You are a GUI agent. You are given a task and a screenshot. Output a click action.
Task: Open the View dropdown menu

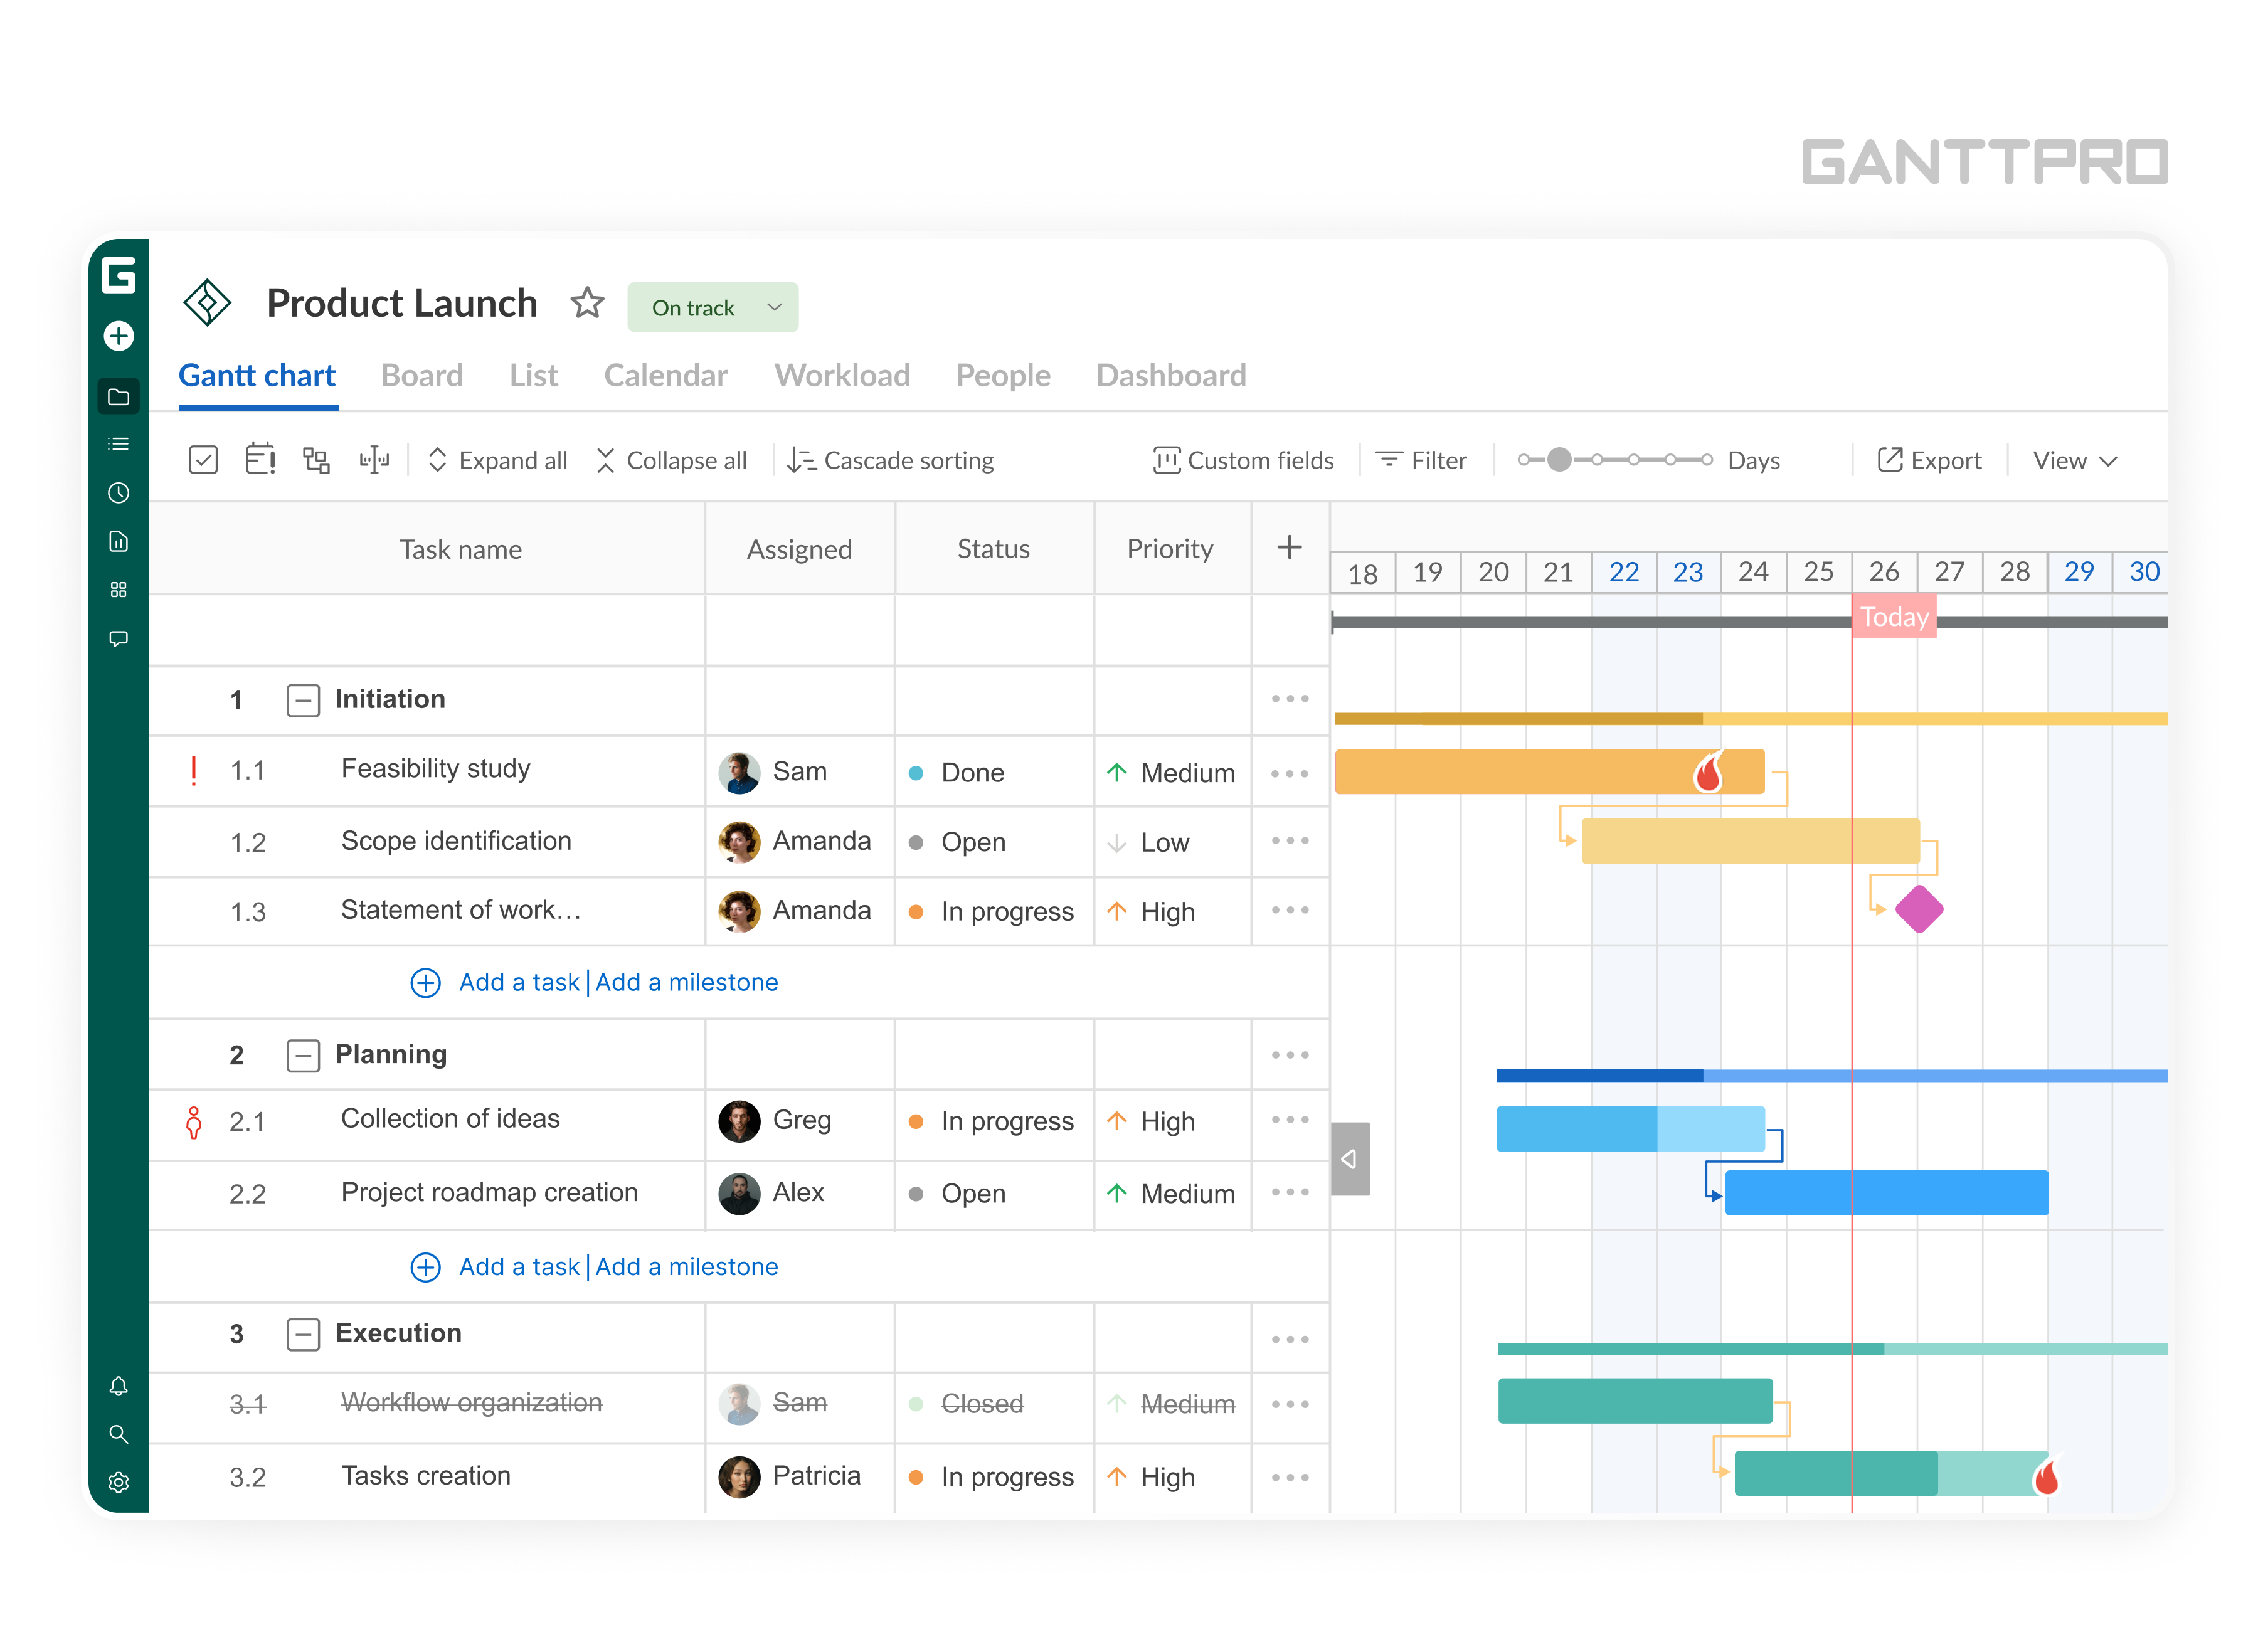[2074, 460]
